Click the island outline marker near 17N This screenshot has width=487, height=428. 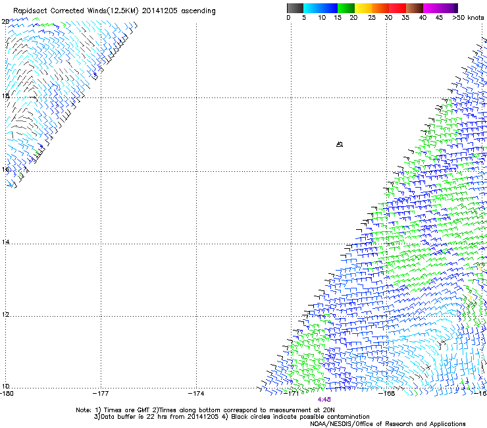pyautogui.click(x=340, y=144)
